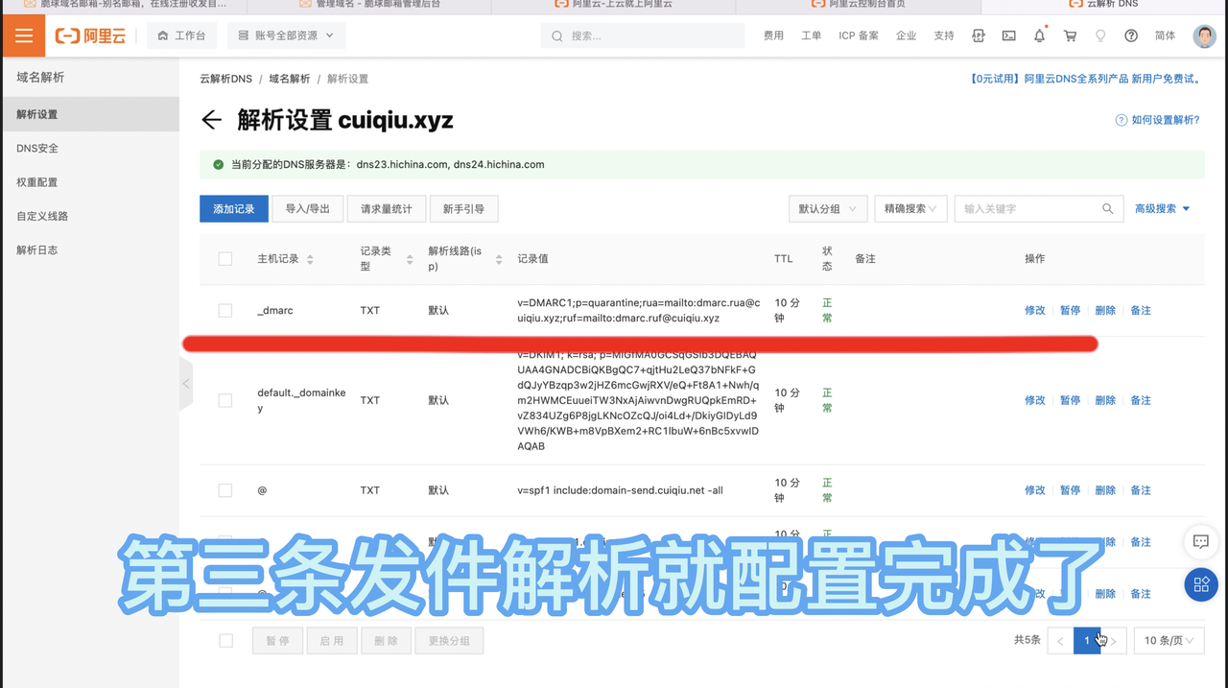This screenshot has width=1228, height=688.
Task: Click 删除 for default._domainkey record
Action: pyautogui.click(x=1105, y=400)
